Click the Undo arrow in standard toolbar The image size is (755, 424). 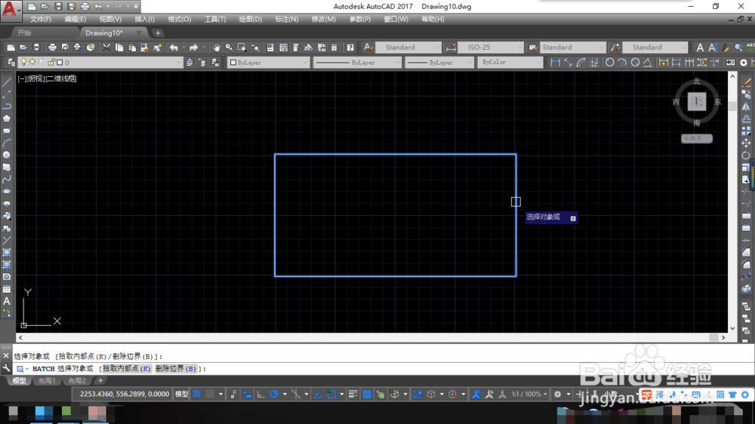174,48
